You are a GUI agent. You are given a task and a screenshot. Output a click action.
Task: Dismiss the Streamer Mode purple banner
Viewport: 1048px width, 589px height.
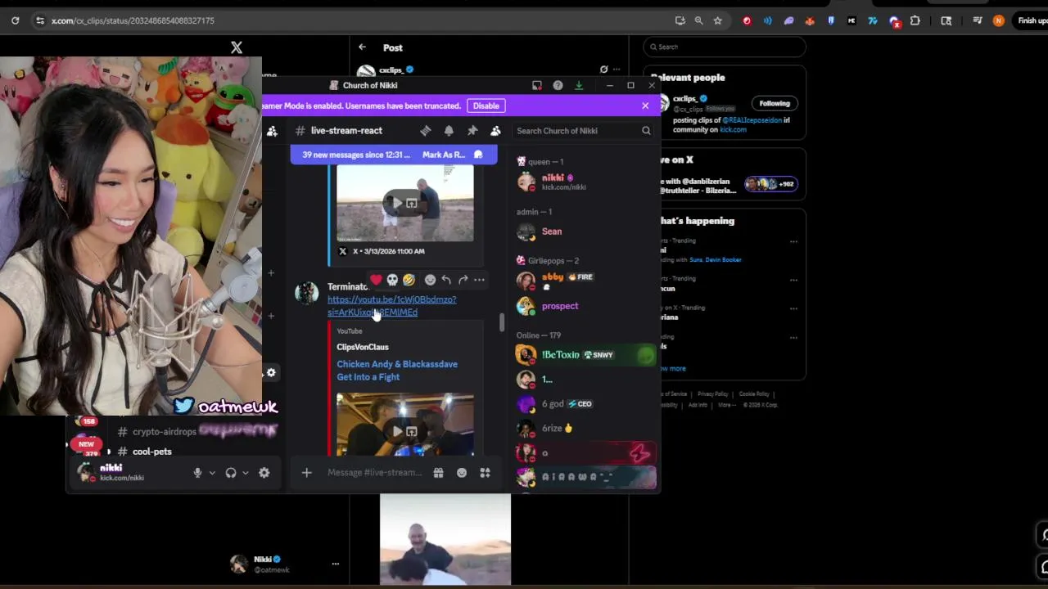645,106
